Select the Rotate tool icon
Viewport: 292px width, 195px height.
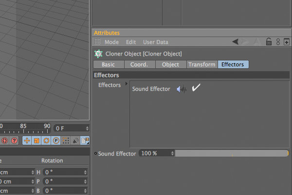pos(46,140)
